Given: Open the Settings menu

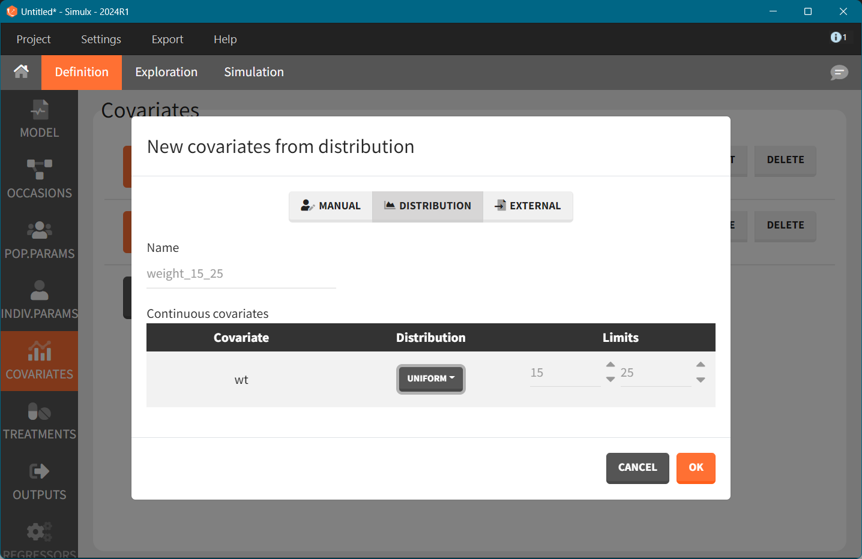Looking at the screenshot, I should (x=101, y=39).
